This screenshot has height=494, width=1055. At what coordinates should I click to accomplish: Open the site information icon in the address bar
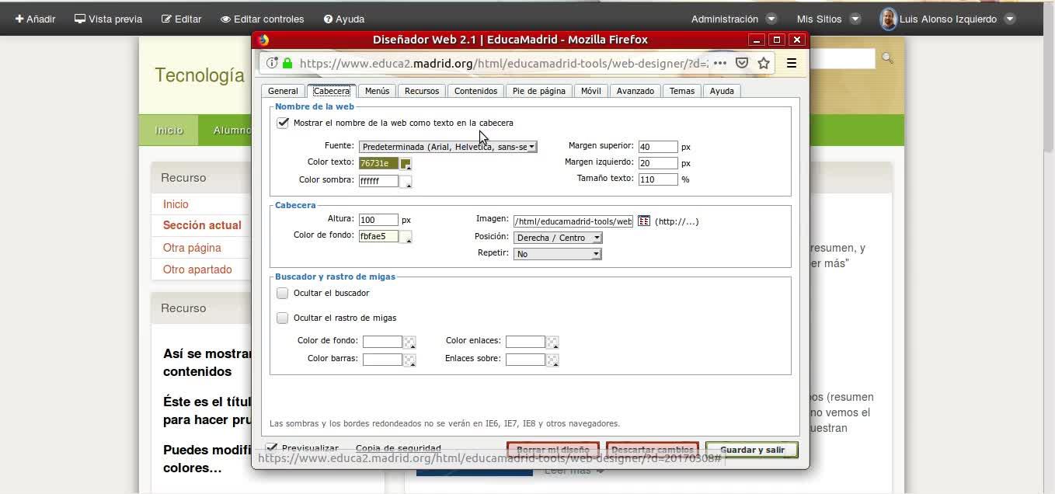tap(272, 64)
